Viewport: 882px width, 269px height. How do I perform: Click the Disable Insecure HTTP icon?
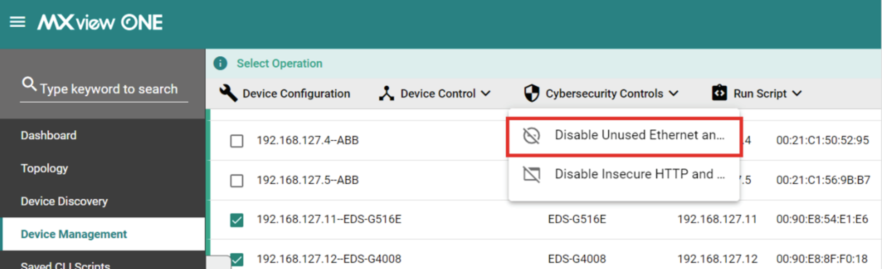coord(531,174)
